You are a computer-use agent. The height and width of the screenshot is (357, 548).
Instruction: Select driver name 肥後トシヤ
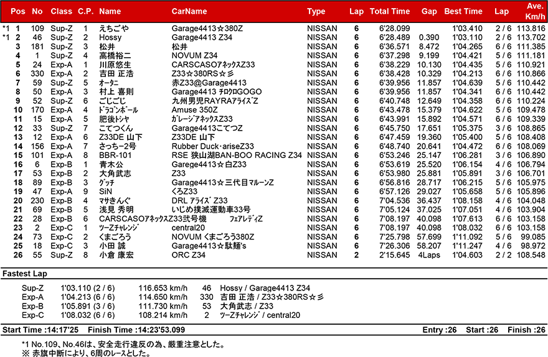pos(114,119)
